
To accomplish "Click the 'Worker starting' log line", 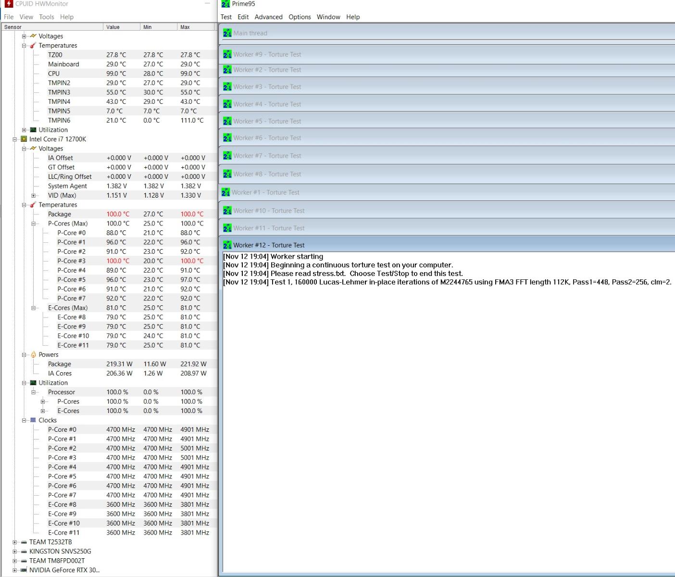I will pyautogui.click(x=273, y=257).
